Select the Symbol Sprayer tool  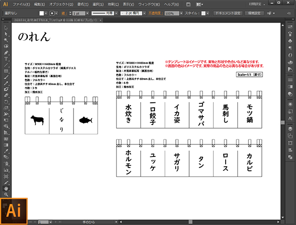point(6,163)
